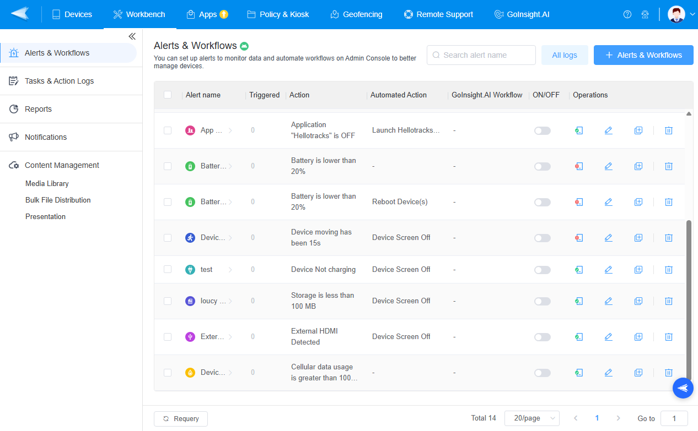Delete the Cellular data usage alert
The image size is (698, 431).
tap(668, 373)
